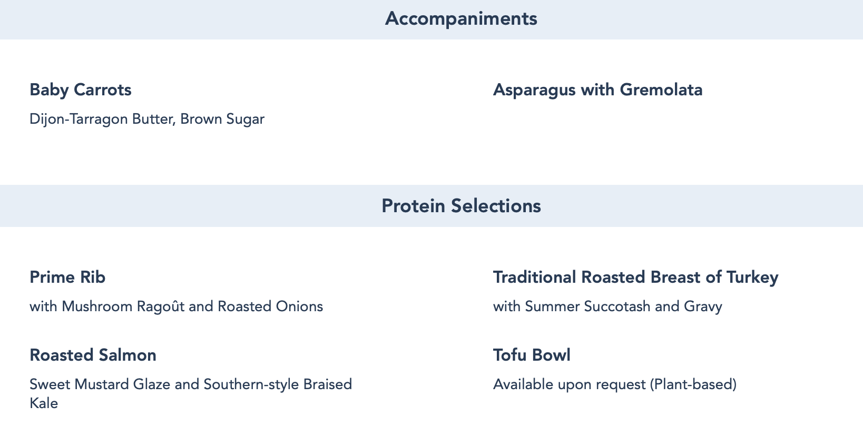Click the Asparagus with Gremolata title
The height and width of the screenshot is (436, 863).
click(597, 90)
